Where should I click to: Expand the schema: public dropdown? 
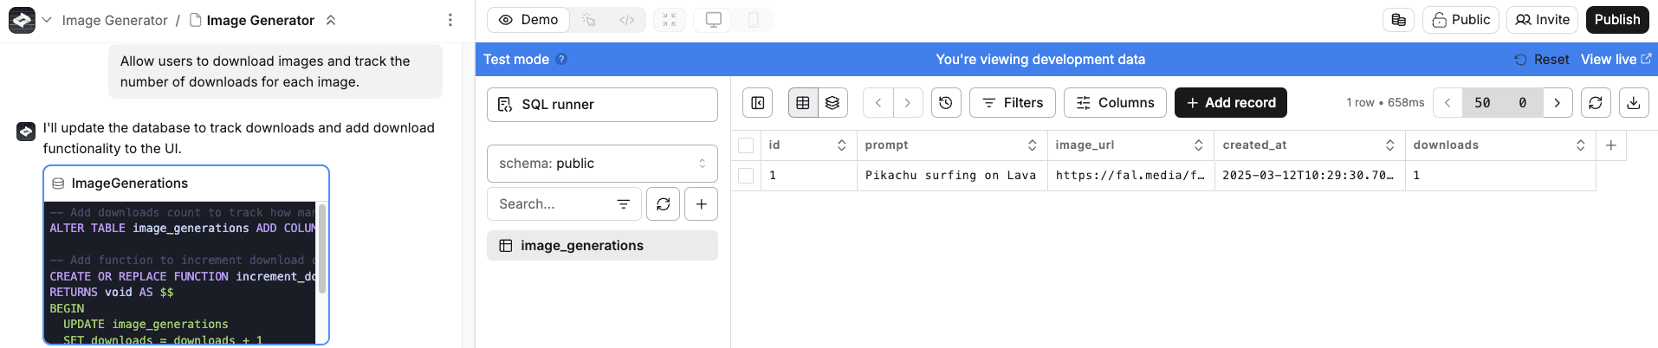[602, 164]
